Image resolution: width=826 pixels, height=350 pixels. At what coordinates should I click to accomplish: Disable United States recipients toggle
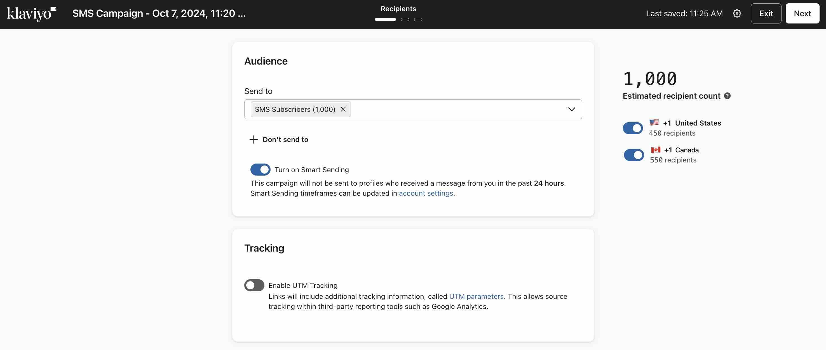[x=633, y=128]
